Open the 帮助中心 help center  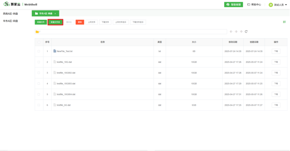point(254,5)
